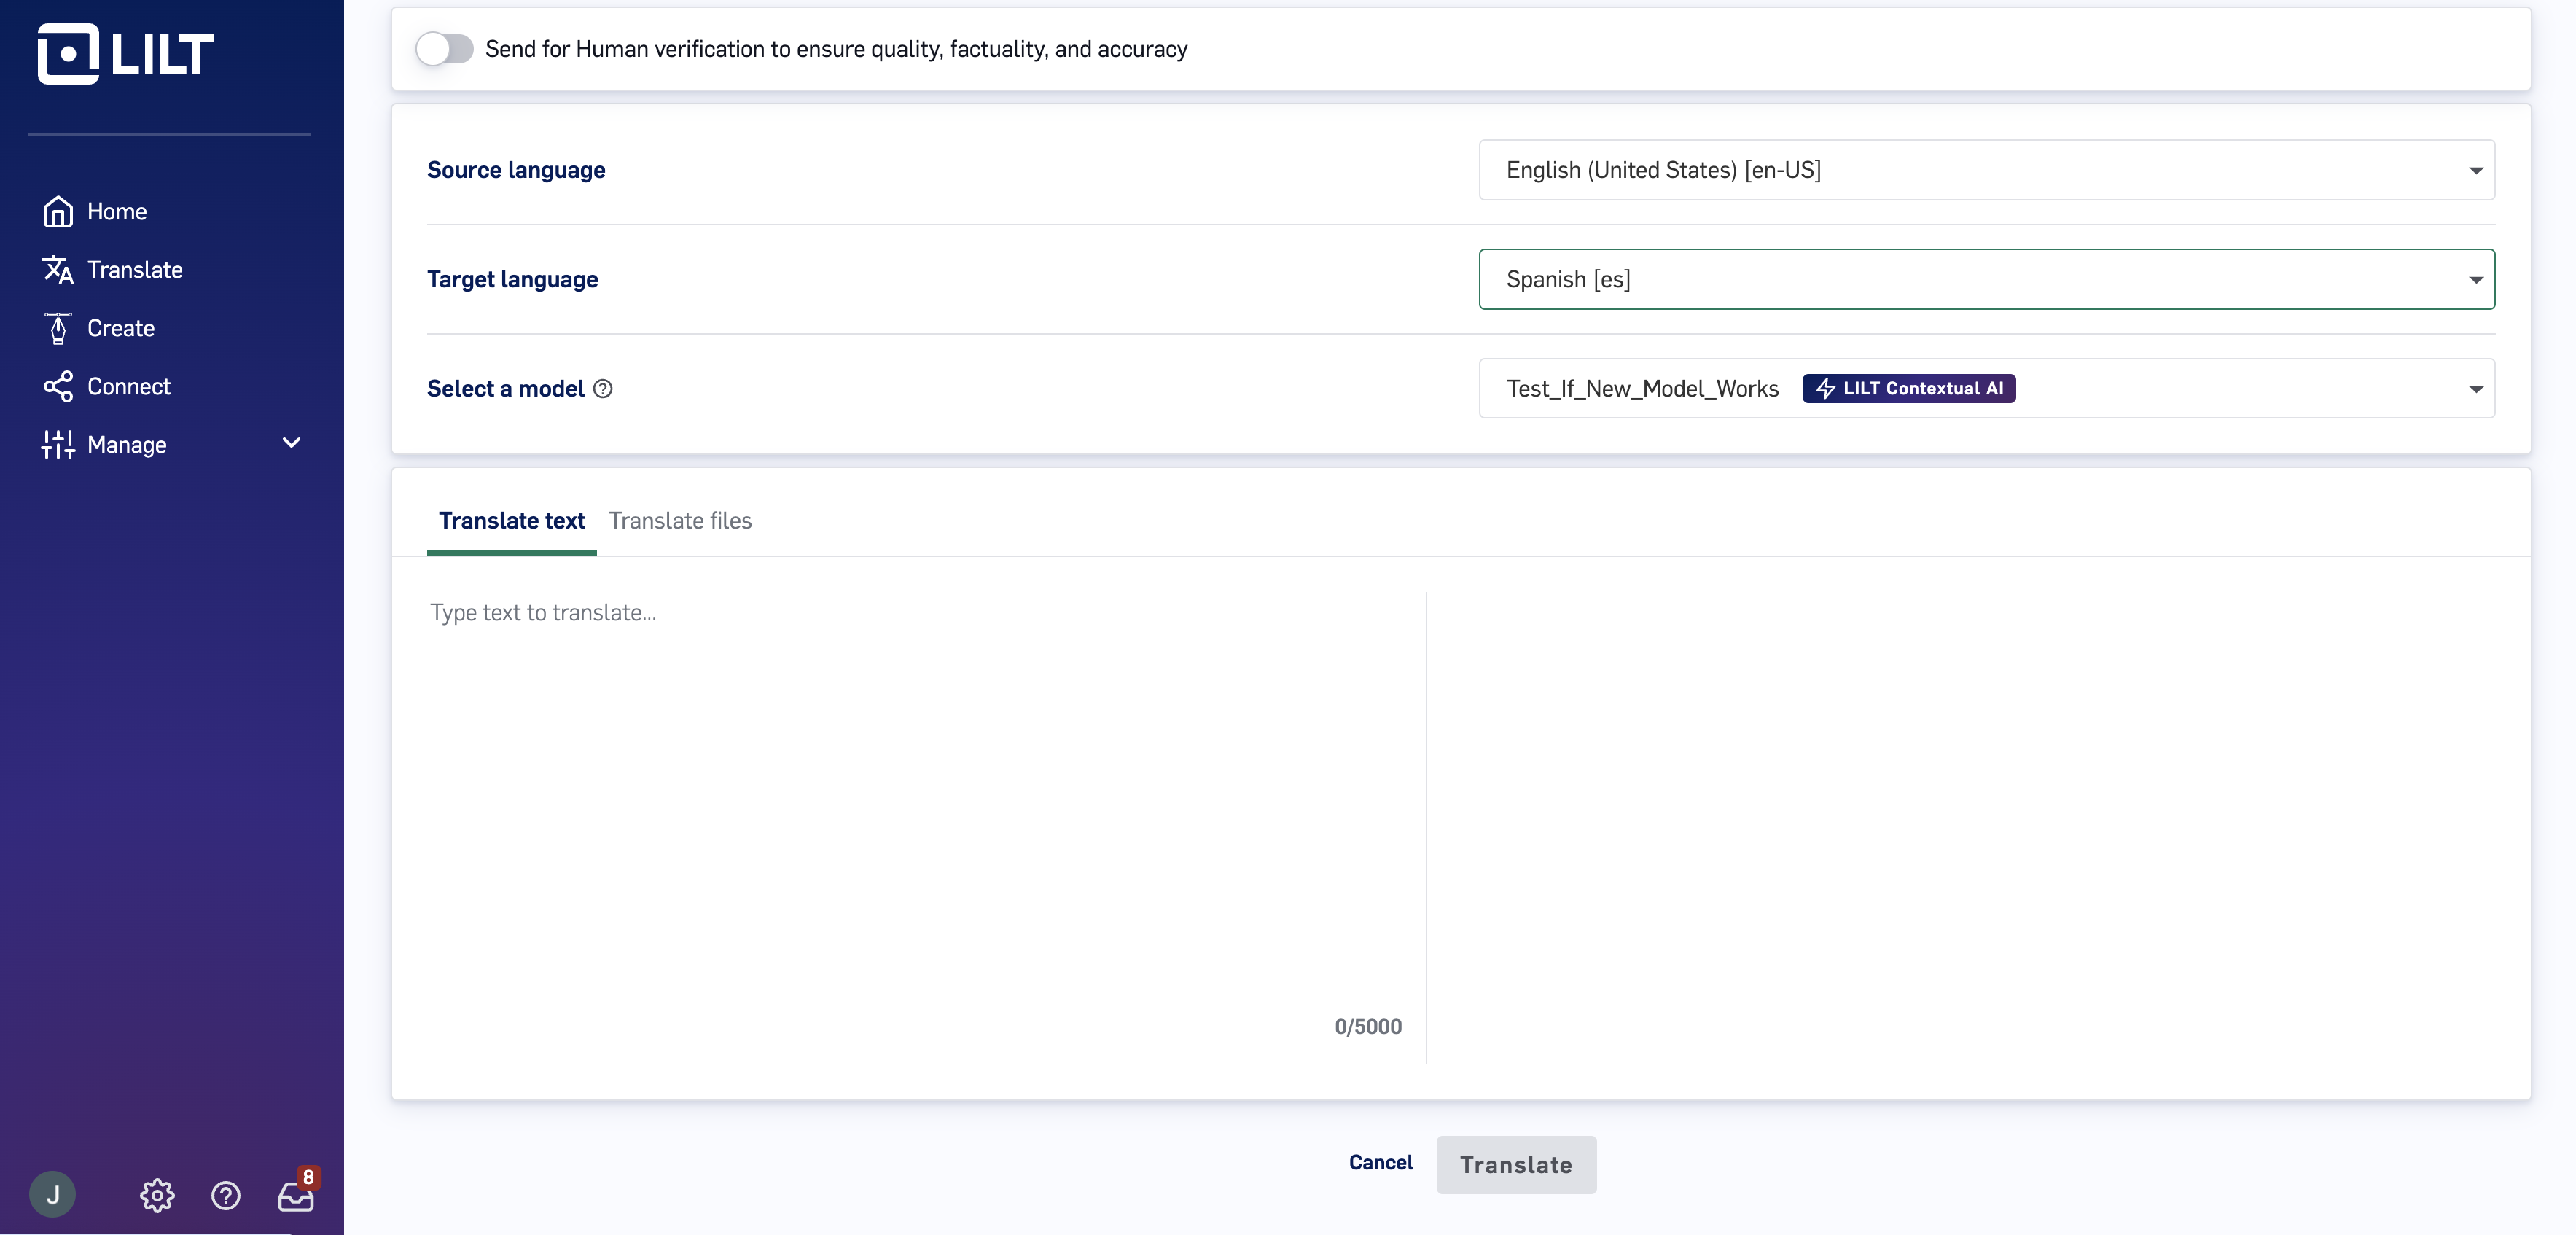2576x1235 pixels.
Task: Click the Create pen icon
Action: (58, 328)
